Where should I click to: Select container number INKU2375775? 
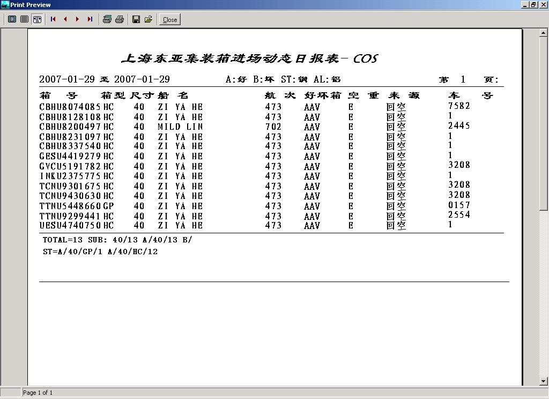coord(70,176)
